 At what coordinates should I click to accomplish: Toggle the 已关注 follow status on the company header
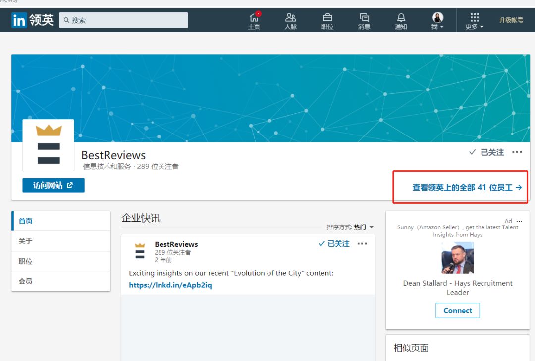click(486, 152)
